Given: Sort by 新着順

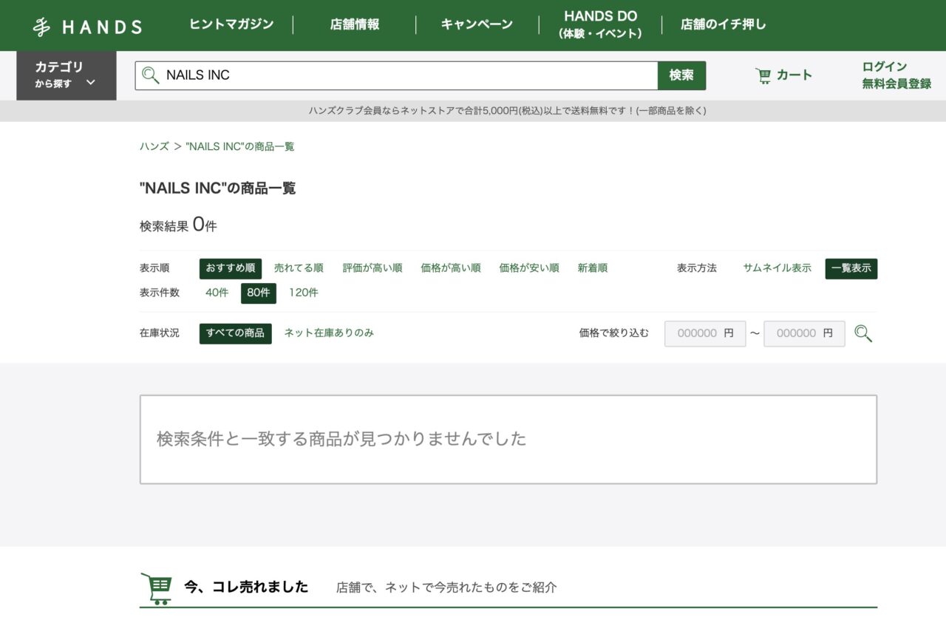Looking at the screenshot, I should point(593,268).
